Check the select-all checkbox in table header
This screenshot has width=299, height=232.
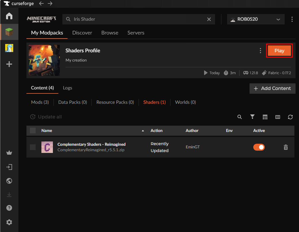point(33,131)
